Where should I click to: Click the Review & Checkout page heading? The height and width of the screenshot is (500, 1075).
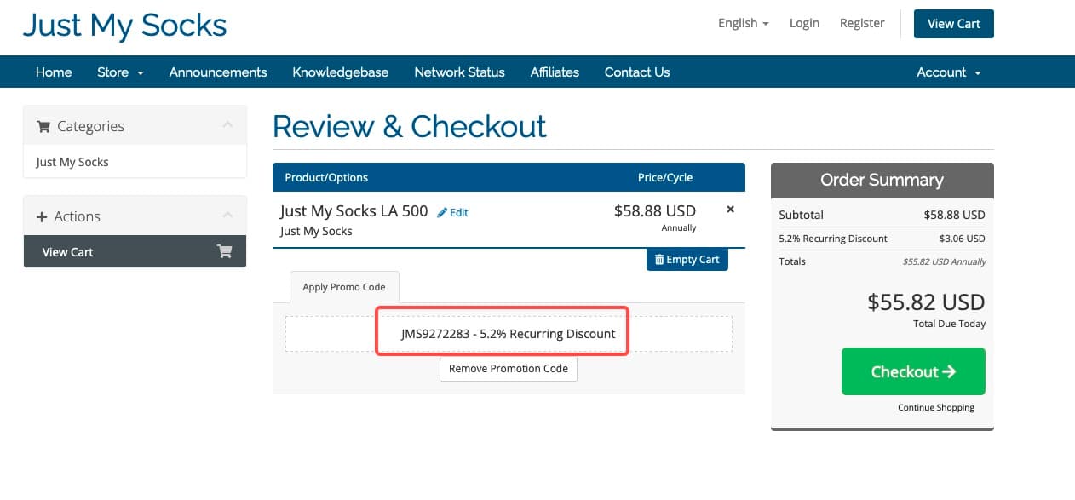(410, 126)
